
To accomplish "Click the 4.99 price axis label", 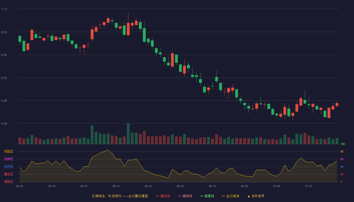I will [4, 101].
